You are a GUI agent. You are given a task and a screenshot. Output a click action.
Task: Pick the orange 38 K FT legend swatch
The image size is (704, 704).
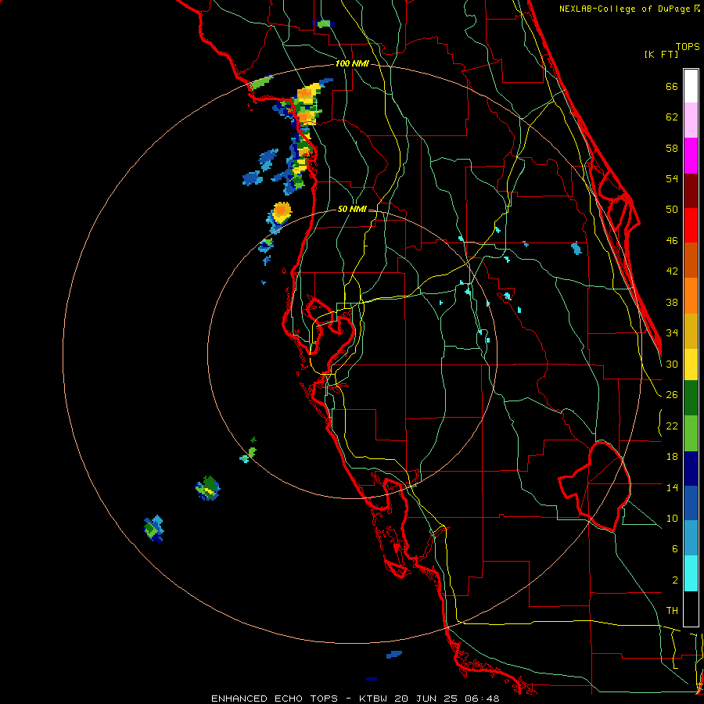[691, 296]
